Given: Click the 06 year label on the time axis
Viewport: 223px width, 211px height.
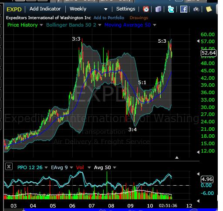Looking at the screenshot, I should point(72,206).
